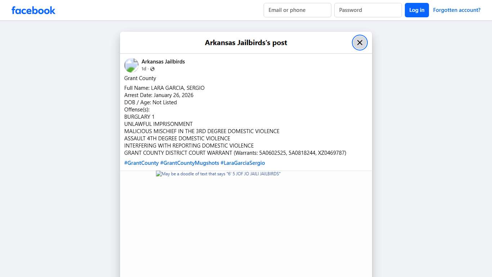Click the "Arkansas Jailbirds's post" dialog title
The width and height of the screenshot is (492, 277).
tap(246, 43)
